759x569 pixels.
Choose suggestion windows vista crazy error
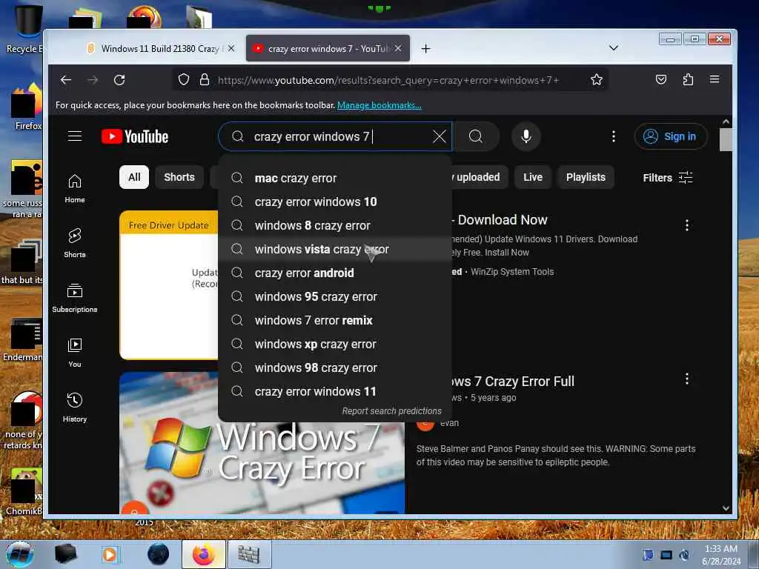[x=335, y=249]
